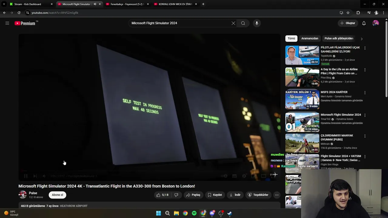Click the HEATHROW AİRPORT hashtag link

point(74,206)
